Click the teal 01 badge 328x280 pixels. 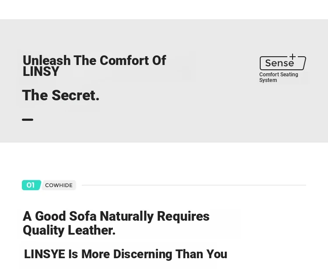(31, 185)
